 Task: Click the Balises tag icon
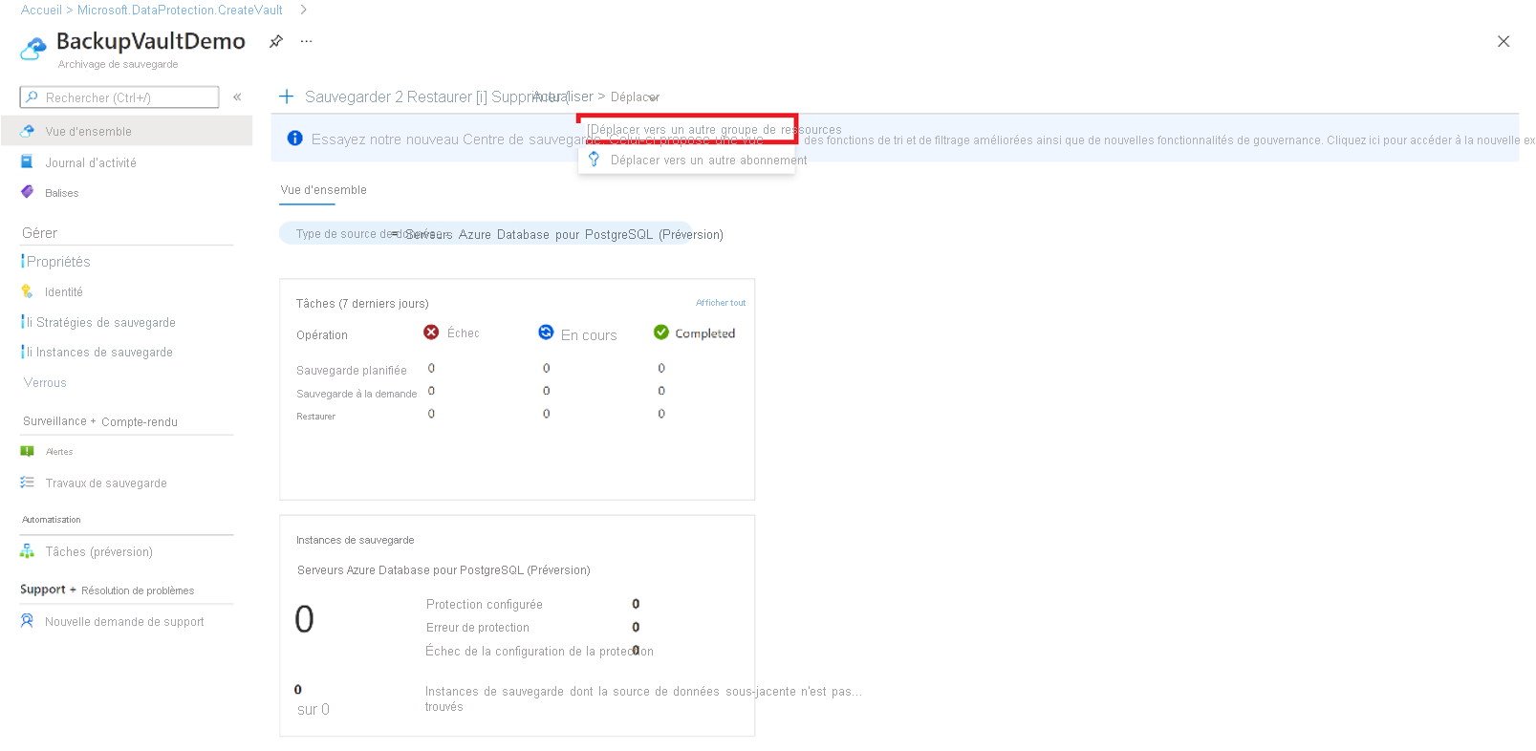27,192
